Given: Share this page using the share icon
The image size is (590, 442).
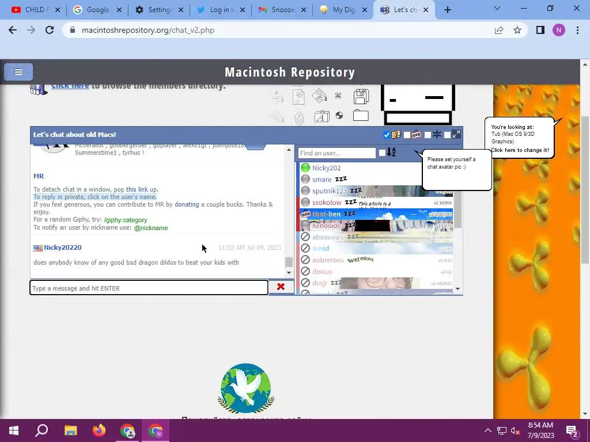Looking at the screenshot, I should tap(499, 30).
